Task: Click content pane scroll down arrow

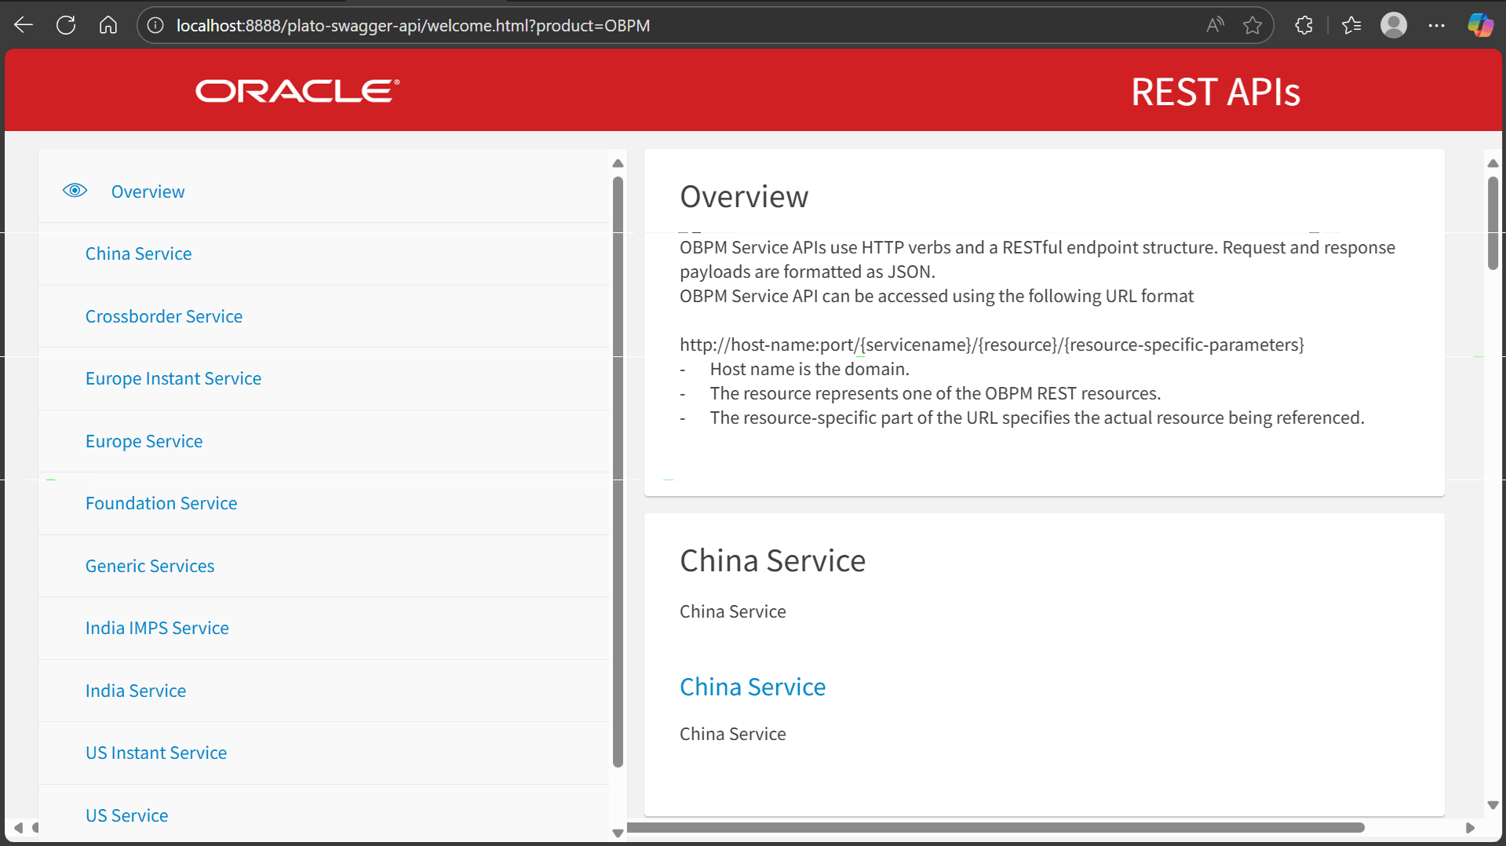Action: [x=1493, y=804]
